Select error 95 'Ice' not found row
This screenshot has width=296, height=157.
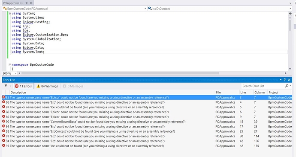[x=147, y=146]
